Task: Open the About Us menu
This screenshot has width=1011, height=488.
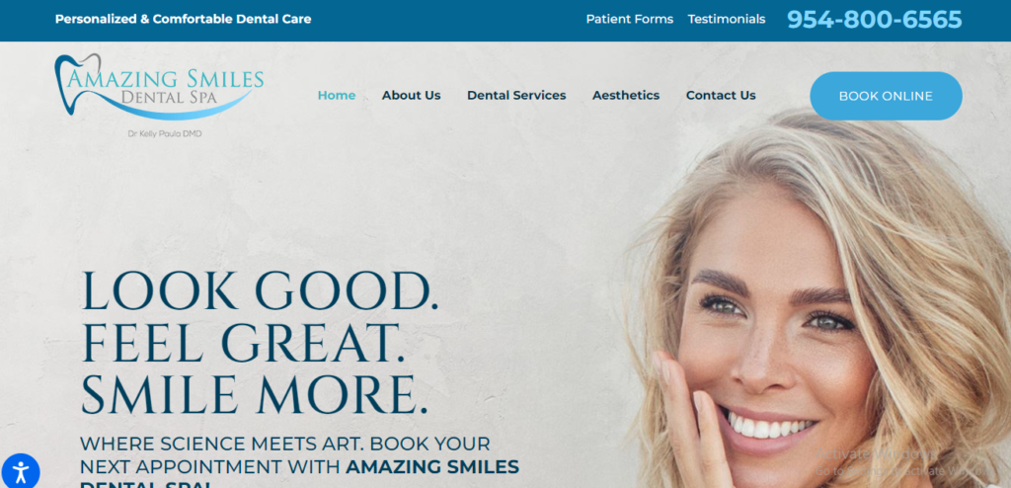Action: tap(412, 96)
